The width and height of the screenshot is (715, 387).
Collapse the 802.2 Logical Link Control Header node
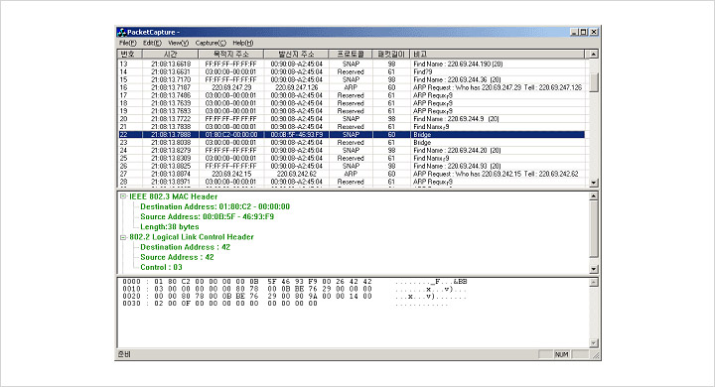(x=123, y=237)
